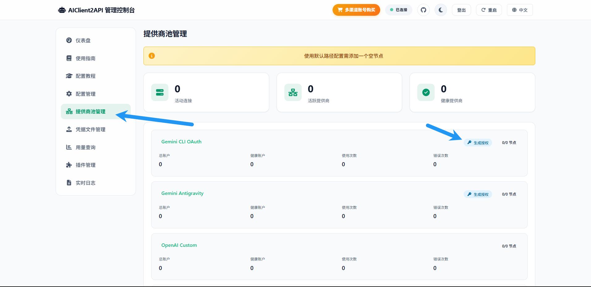Image resolution: width=591 pixels, height=287 pixels.
Task: Open the 中文 language selector
Action: [520, 10]
